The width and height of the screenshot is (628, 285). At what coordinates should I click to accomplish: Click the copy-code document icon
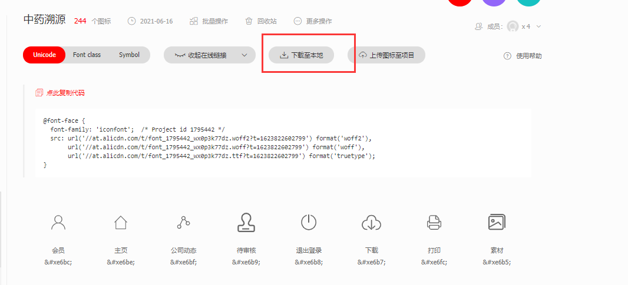(x=39, y=93)
